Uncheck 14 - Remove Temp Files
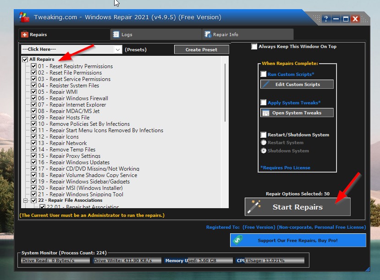Viewport: 380px width, 280px height. coord(33,150)
